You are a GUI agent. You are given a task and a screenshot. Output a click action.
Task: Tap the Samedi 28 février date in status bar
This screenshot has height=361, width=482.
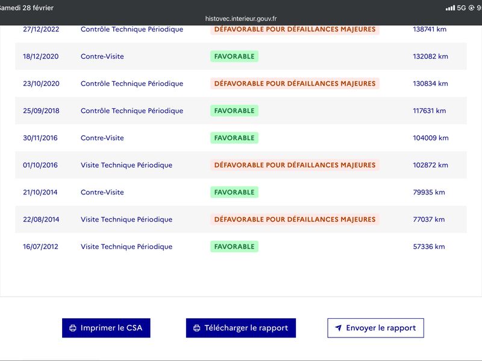[27, 8]
